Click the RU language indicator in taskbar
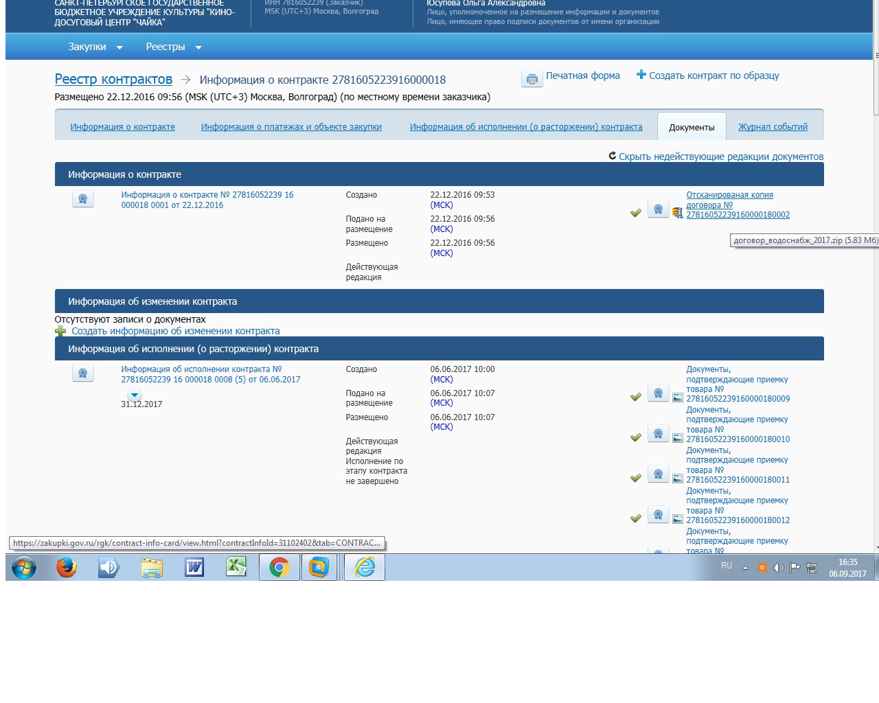The image size is (879, 703). (727, 566)
